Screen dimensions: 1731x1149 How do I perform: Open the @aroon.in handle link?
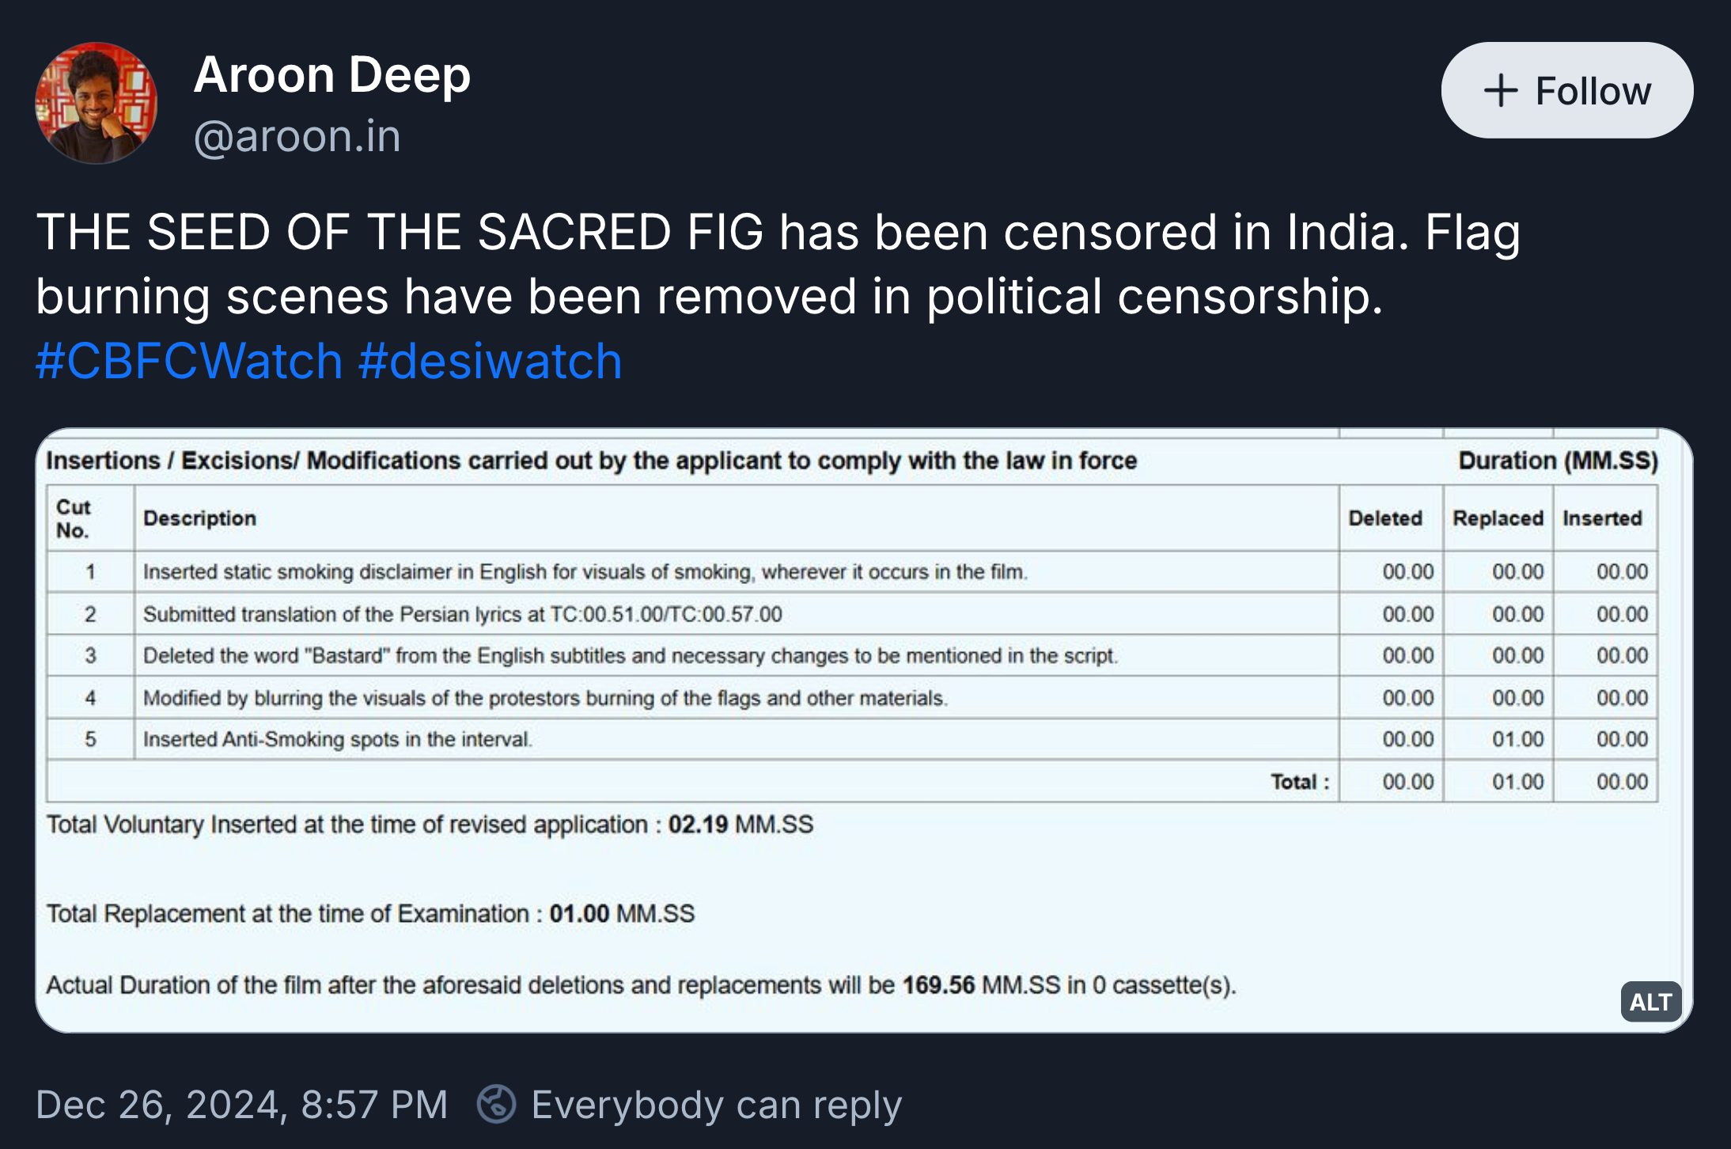coord(297,136)
